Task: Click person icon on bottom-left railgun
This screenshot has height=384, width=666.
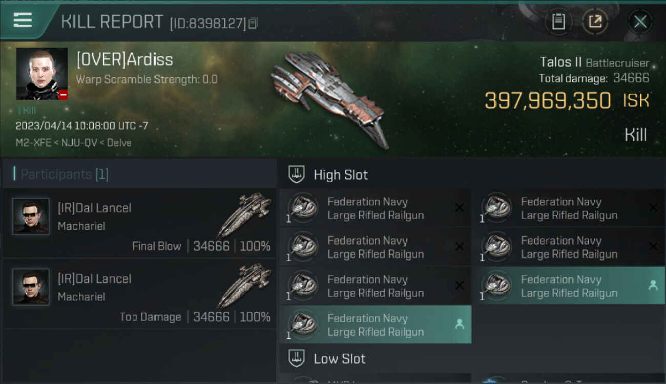Action: (x=459, y=324)
